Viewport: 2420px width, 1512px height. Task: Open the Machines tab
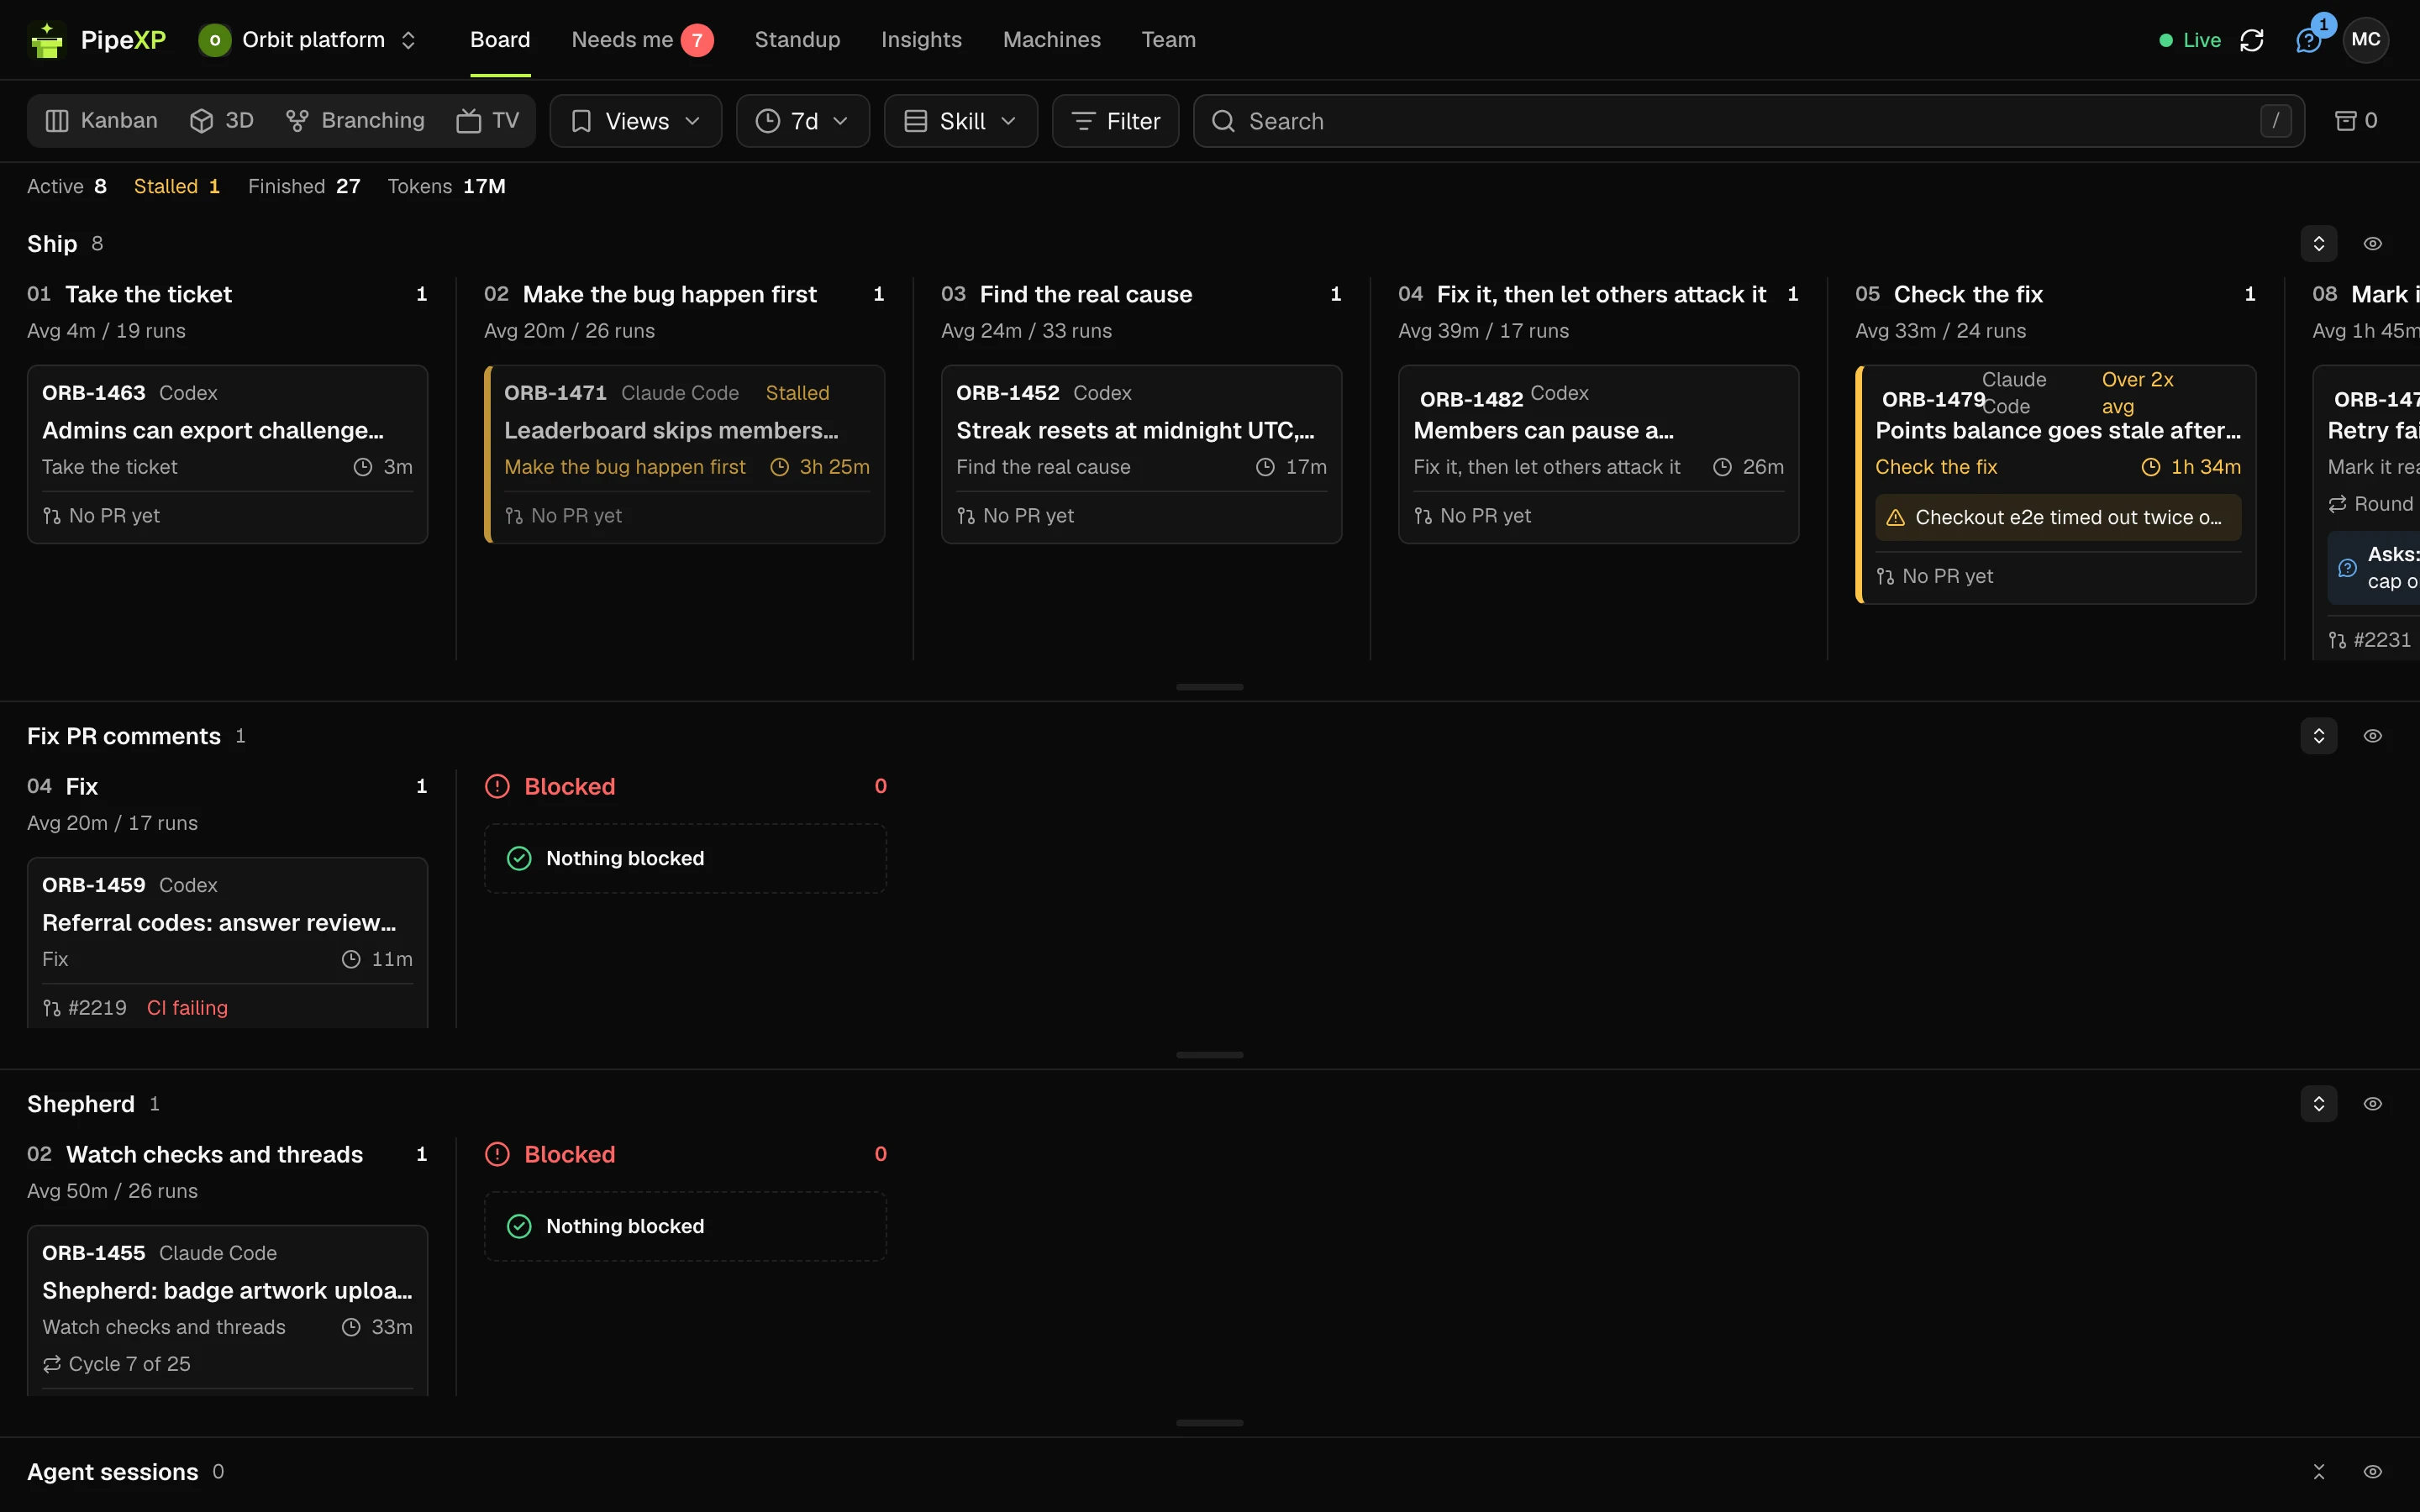tap(1051, 40)
